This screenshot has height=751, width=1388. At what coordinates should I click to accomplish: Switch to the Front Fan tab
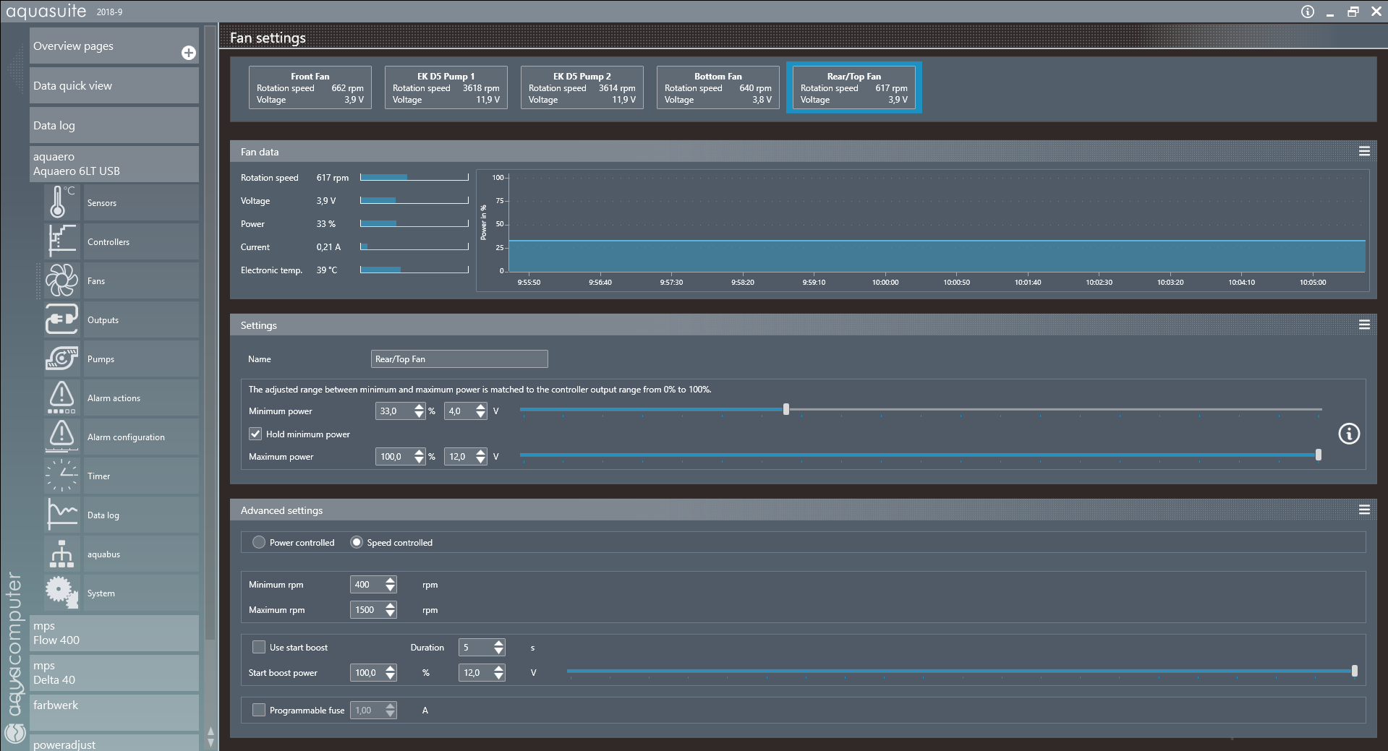coord(310,87)
